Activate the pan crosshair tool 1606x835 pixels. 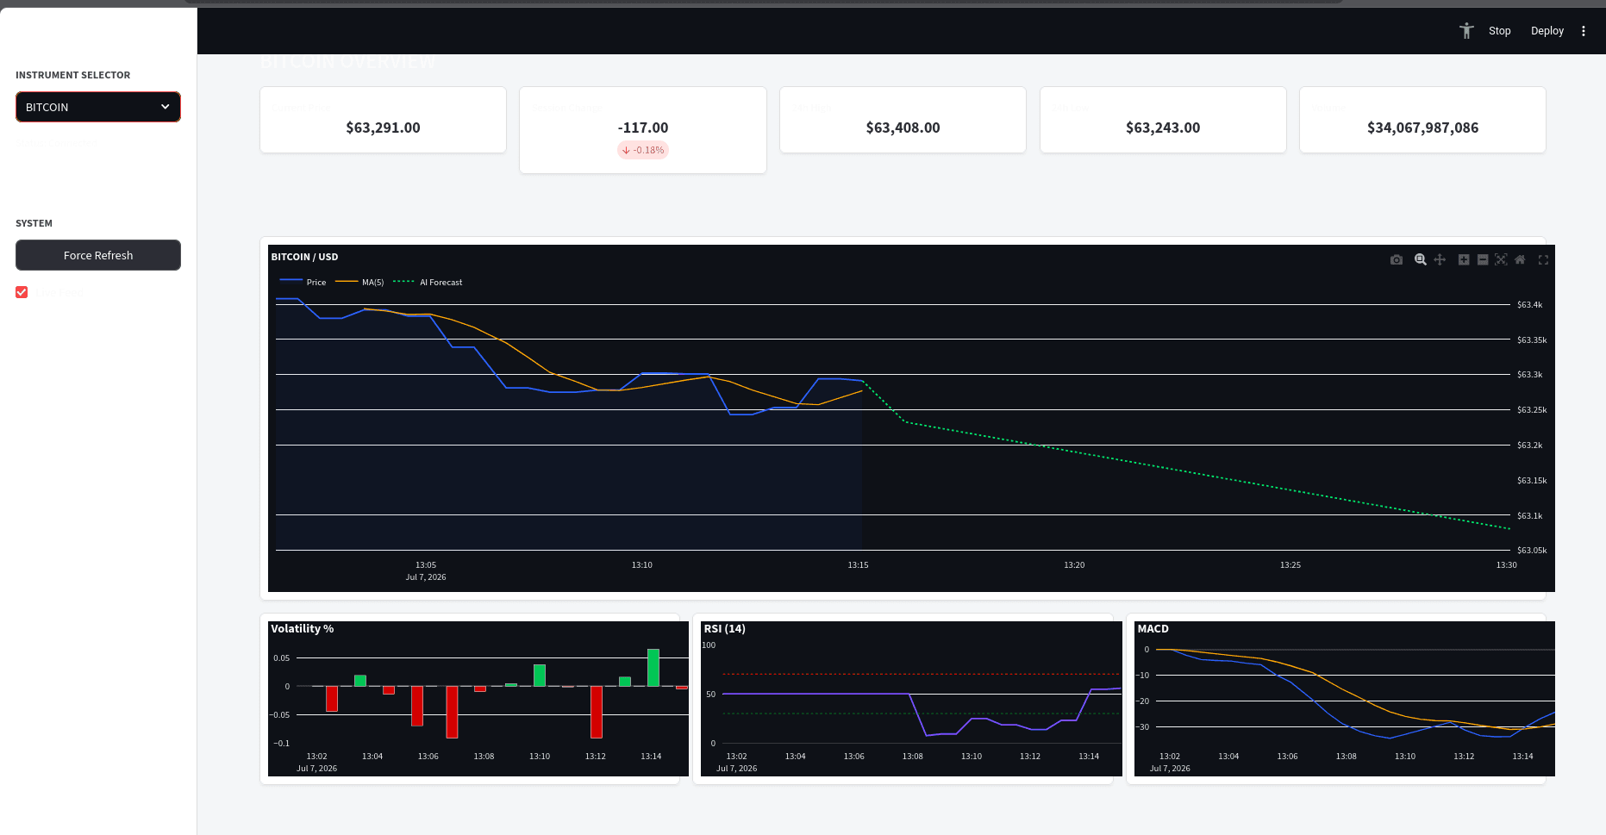pos(1440,259)
